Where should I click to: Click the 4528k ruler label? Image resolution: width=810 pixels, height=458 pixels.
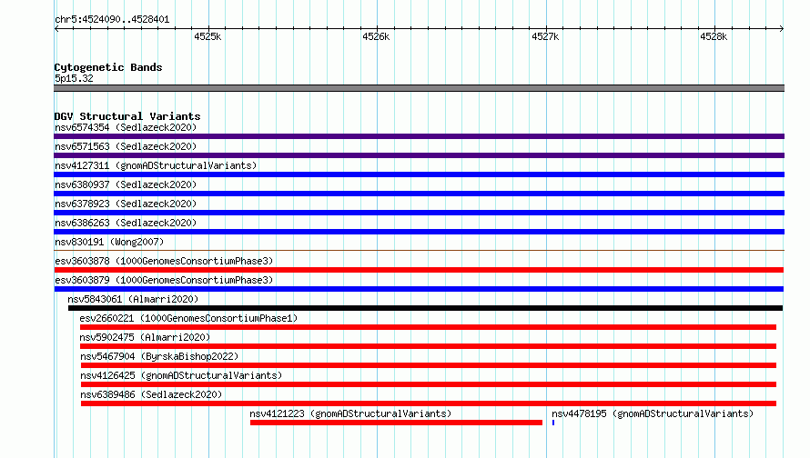pos(714,36)
